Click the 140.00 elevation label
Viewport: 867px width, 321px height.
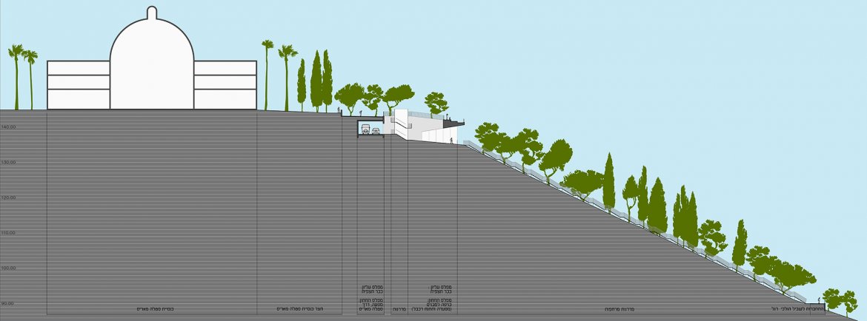click(x=9, y=127)
